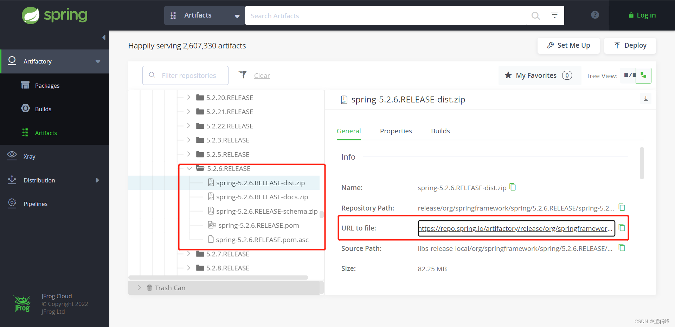This screenshot has height=327, width=675.
Task: Collapse the left sidebar arrow
Action: click(104, 38)
